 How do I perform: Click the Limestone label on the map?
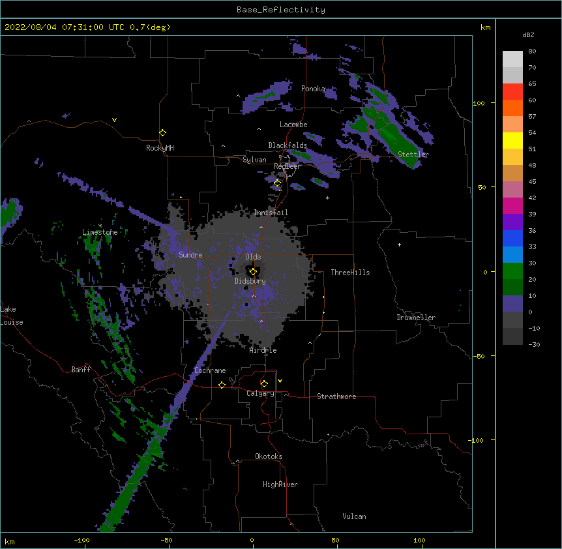tap(100, 232)
